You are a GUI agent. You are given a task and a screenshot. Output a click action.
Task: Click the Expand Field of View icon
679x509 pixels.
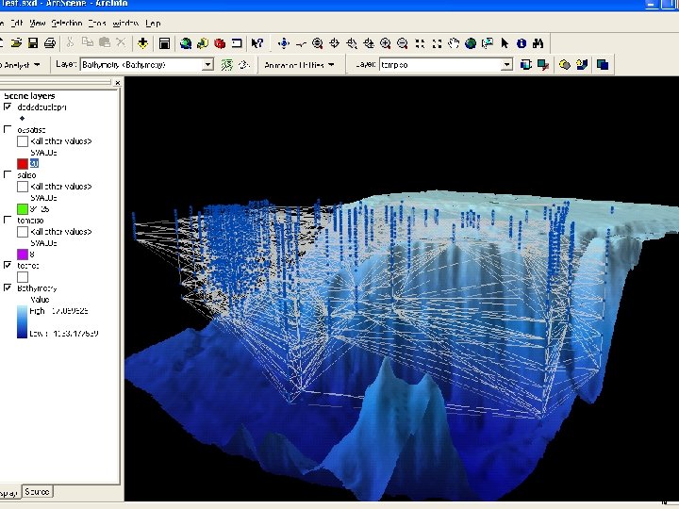tap(437, 42)
